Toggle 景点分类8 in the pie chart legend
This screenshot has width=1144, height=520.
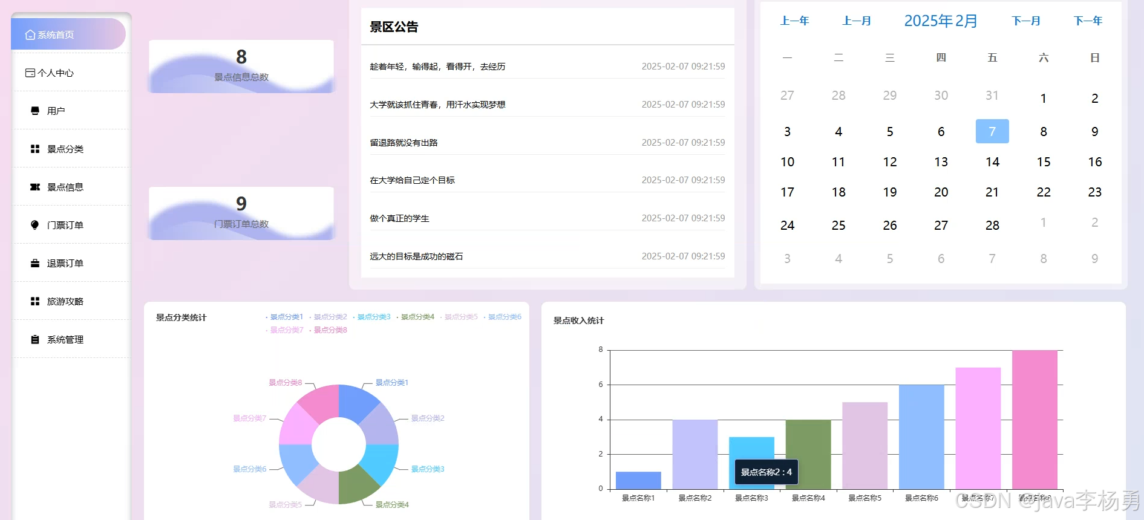(328, 330)
